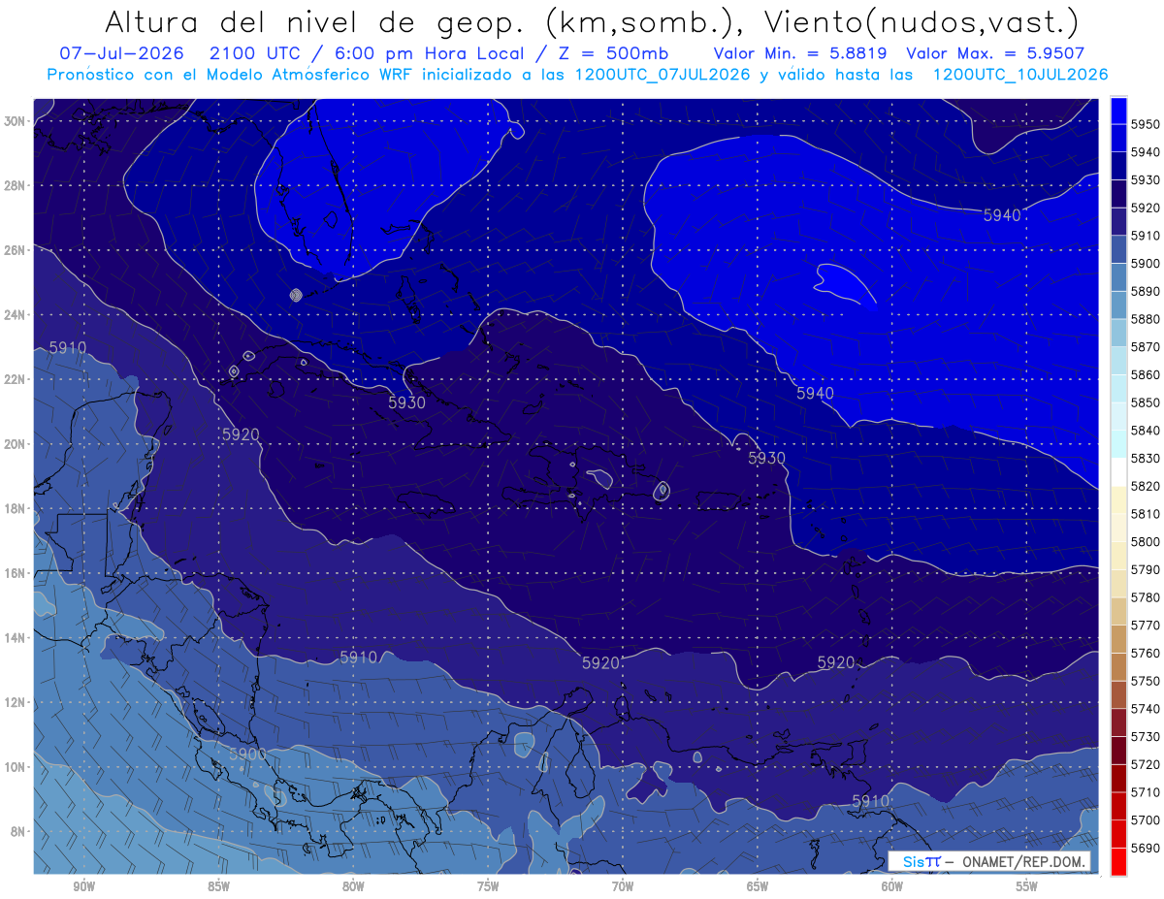Click the 30N latitude axis label
Image resolution: width=1164 pixels, height=899 pixels.
tap(15, 121)
